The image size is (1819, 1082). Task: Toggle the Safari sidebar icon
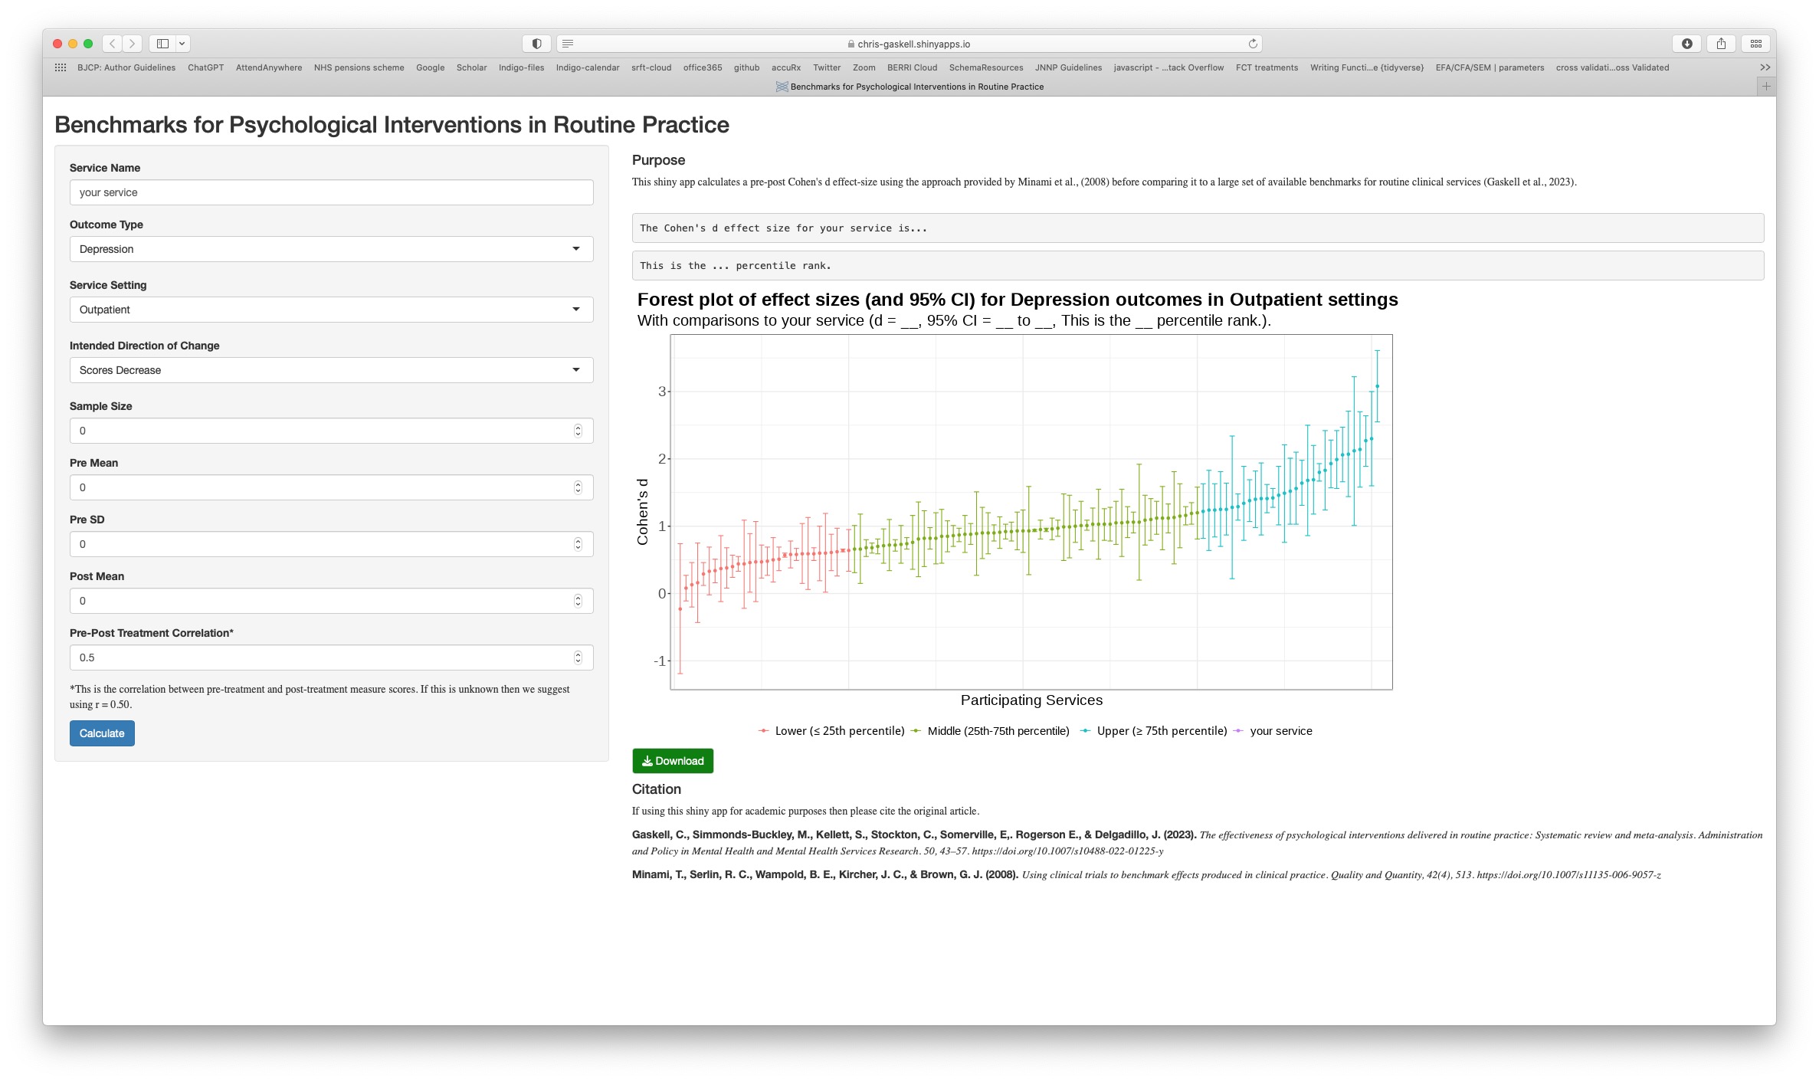tap(162, 44)
